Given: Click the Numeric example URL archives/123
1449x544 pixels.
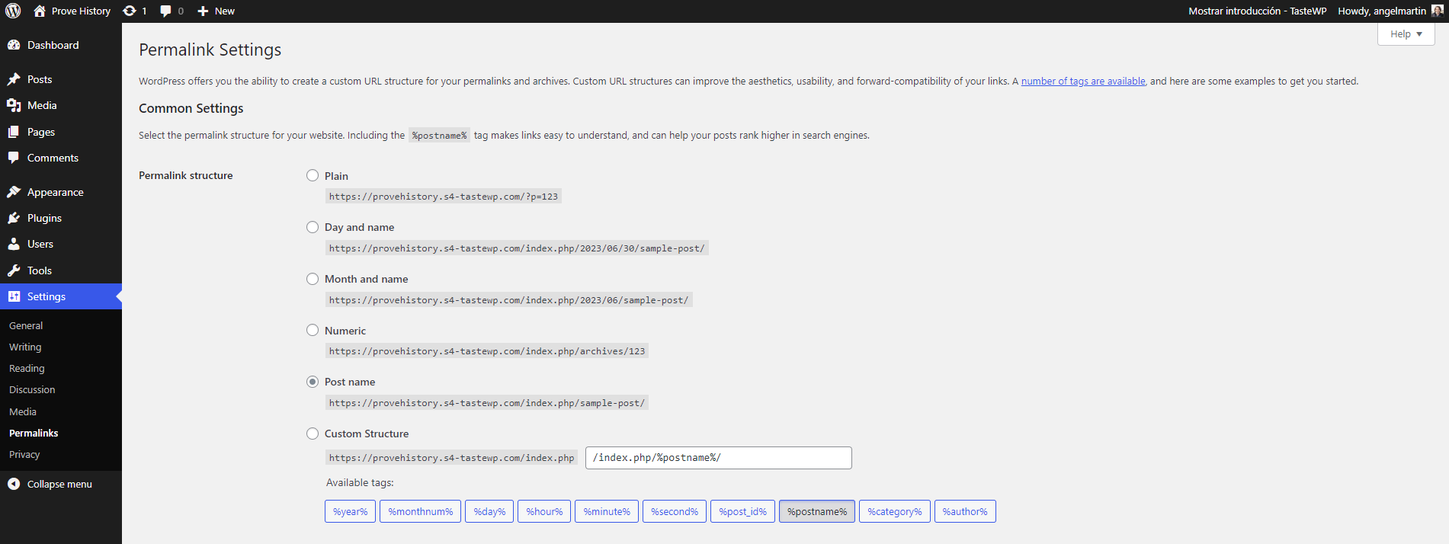Looking at the screenshot, I should tap(487, 351).
